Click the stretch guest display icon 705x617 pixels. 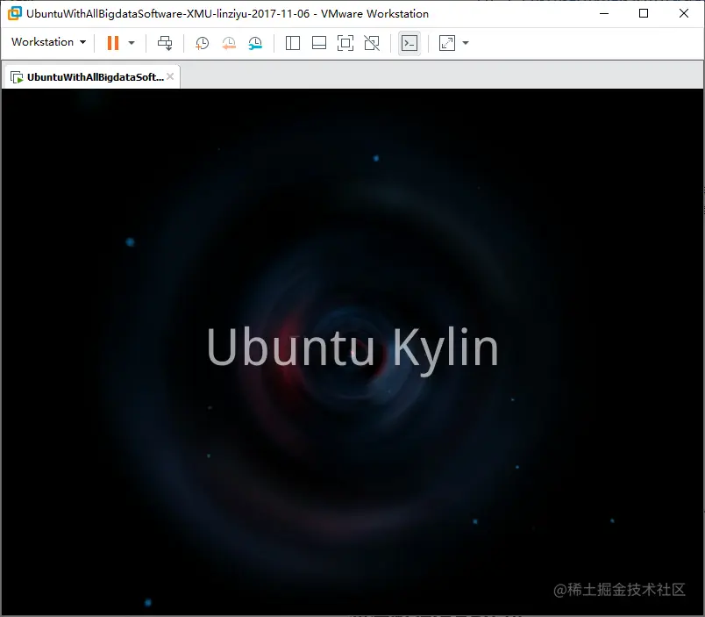tap(447, 43)
